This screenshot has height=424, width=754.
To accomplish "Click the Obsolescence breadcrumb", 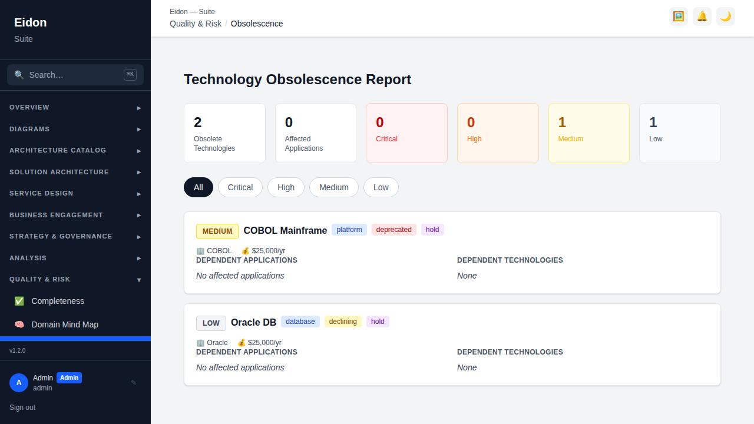I will point(257,24).
